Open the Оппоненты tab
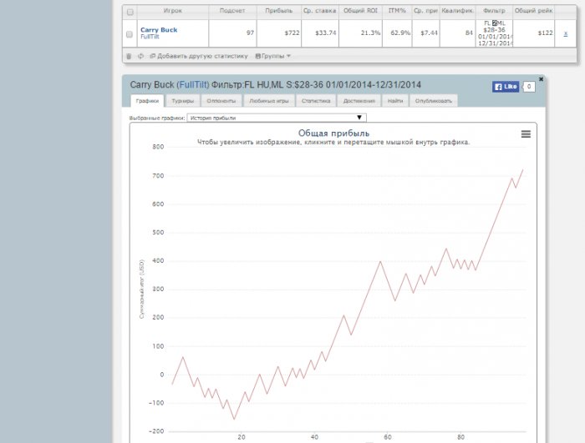The image size is (585, 443). click(x=221, y=101)
